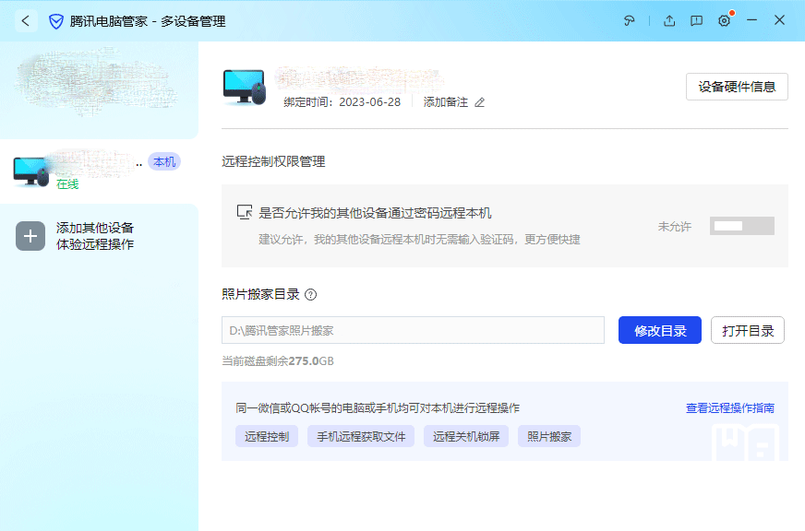Open the umbrella skin icon
The image size is (805, 531).
(630, 20)
